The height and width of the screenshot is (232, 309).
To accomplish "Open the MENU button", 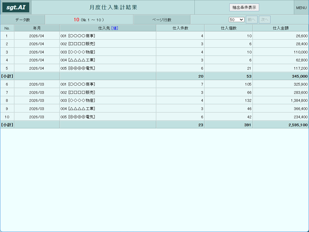I will [x=301, y=8].
